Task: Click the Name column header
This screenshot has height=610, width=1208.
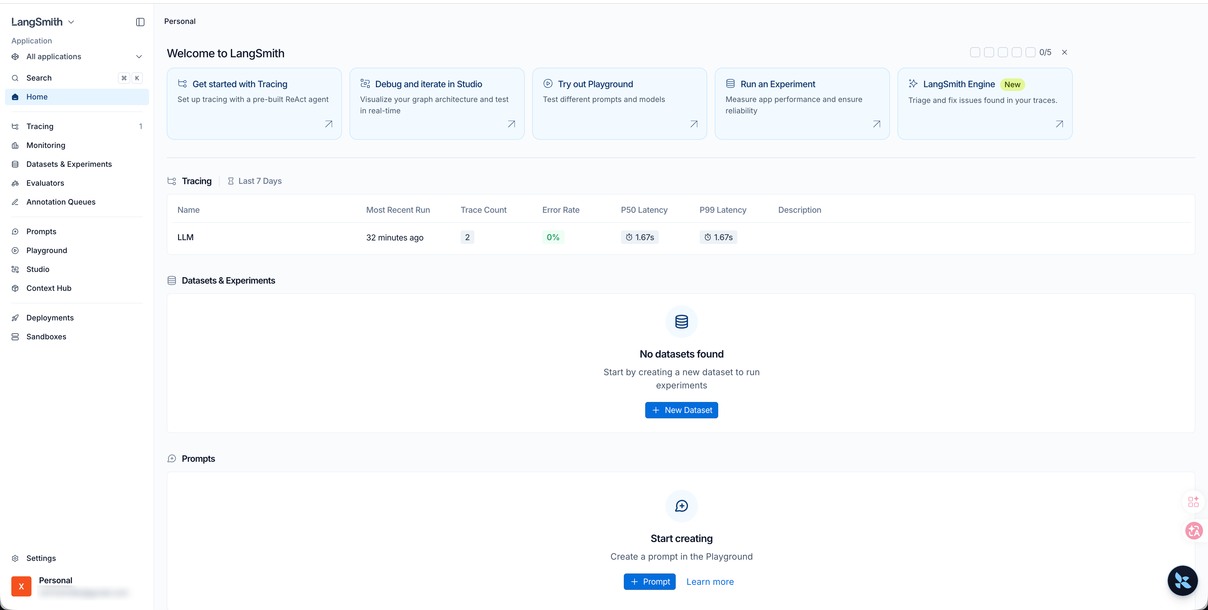Action: pos(188,210)
